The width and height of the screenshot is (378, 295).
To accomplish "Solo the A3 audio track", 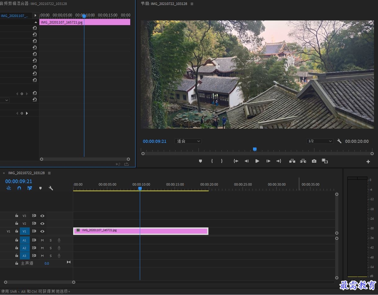I will [51, 256].
